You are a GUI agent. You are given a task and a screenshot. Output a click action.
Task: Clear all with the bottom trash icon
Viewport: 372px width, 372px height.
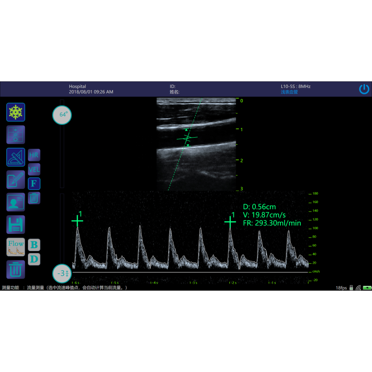pyautogui.click(x=15, y=269)
